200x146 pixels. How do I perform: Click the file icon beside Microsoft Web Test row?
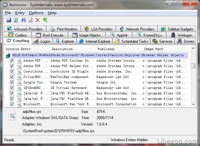click(19, 104)
